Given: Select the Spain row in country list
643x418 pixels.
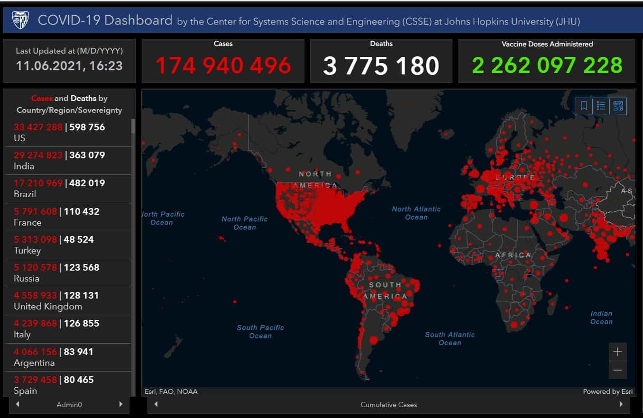Looking at the screenshot, I should 68,384.
